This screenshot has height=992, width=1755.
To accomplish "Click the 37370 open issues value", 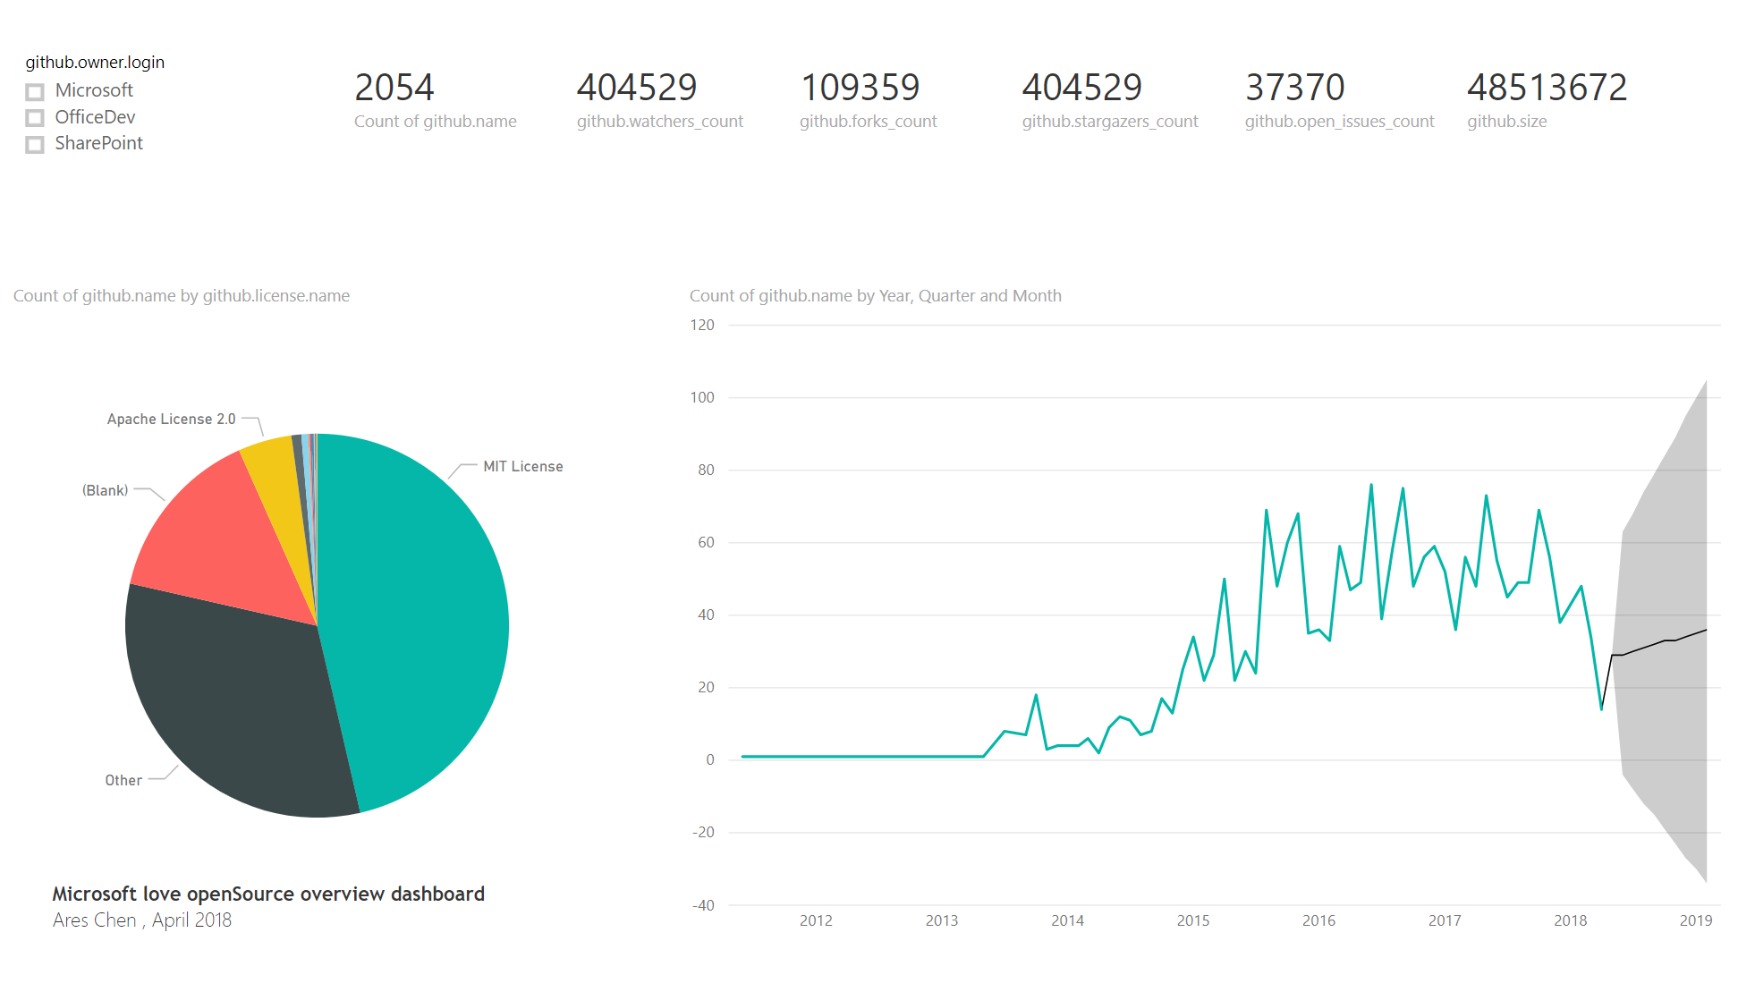I will click(1294, 88).
